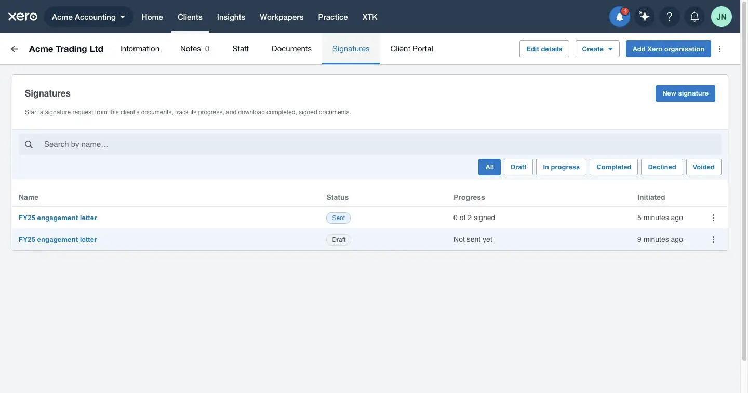Filter signatures by Draft
The image size is (748, 393).
pos(518,167)
